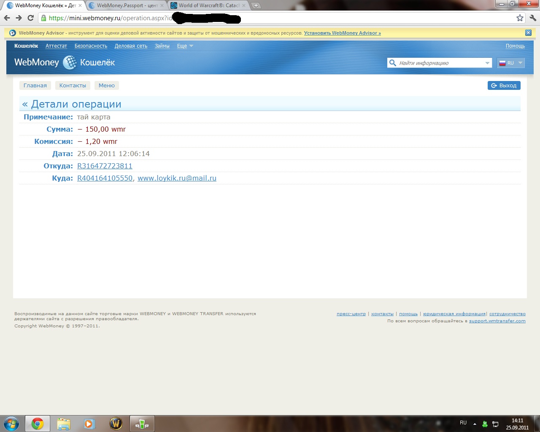Switch to the WebMoney.Passport tab
This screenshot has width=540, height=432.
click(x=127, y=5)
